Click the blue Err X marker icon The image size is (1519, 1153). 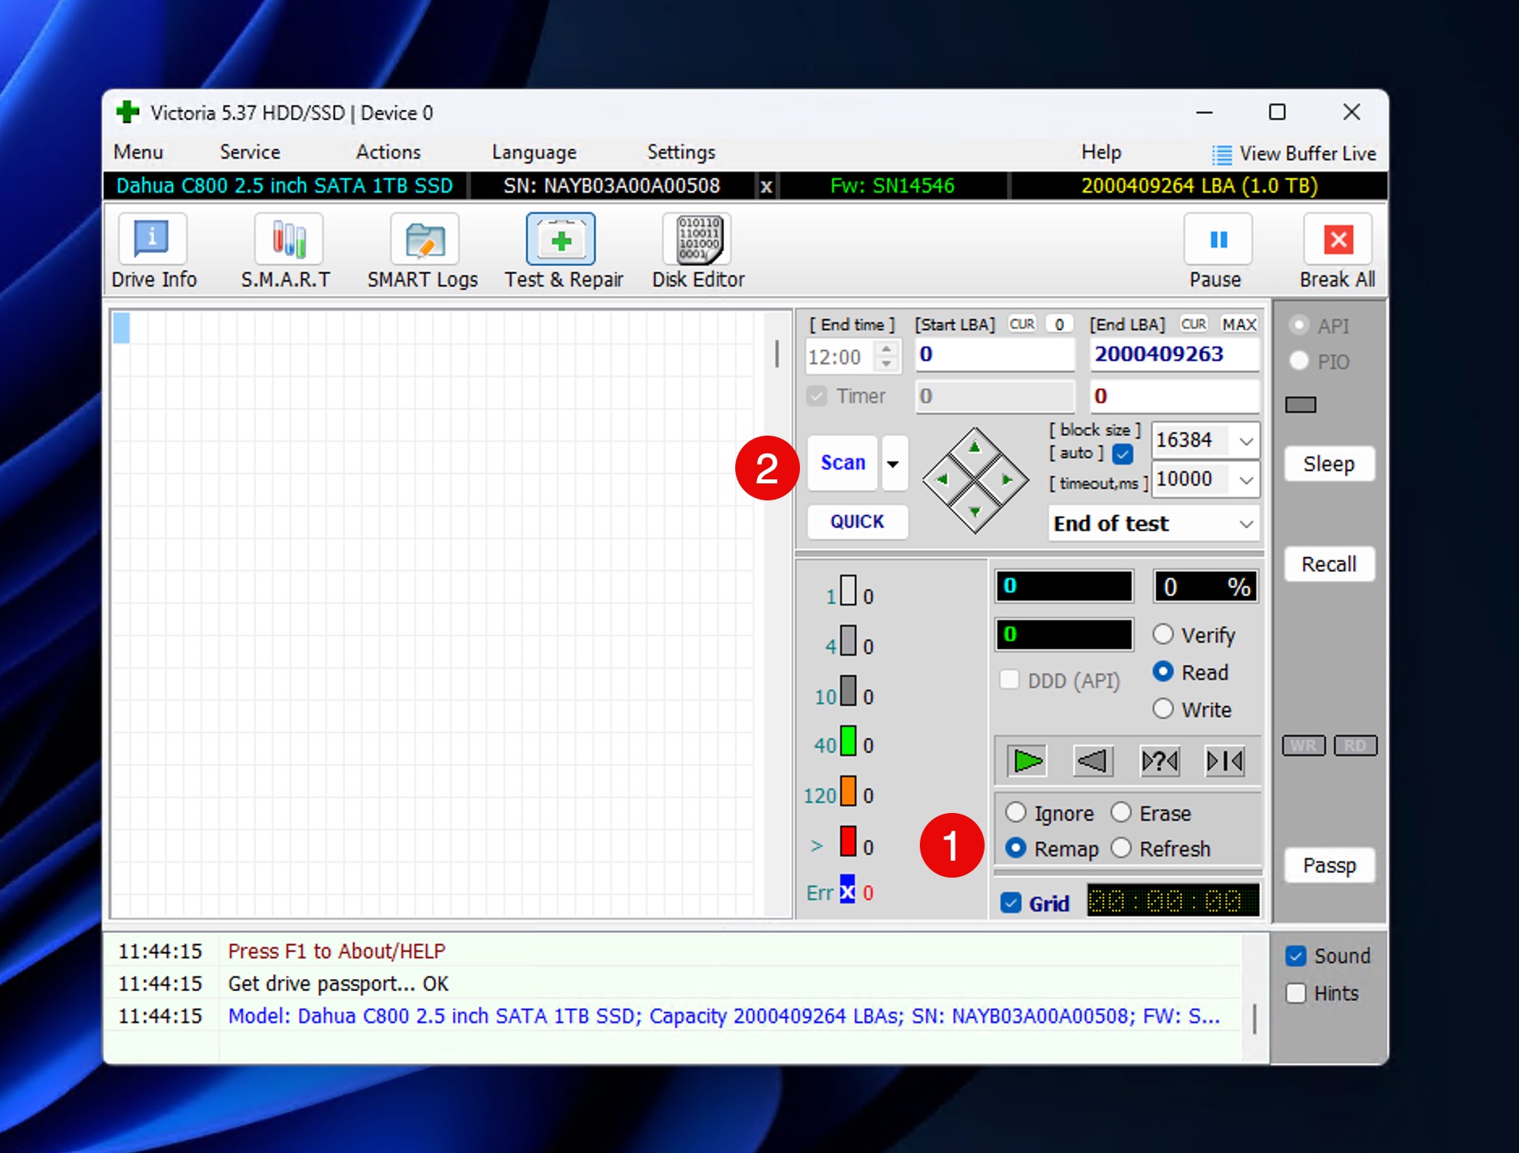click(847, 889)
